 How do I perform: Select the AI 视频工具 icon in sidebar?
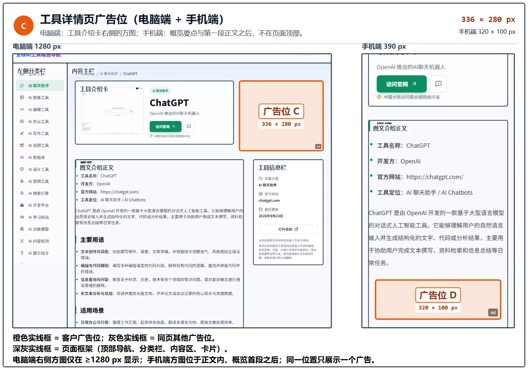[x=22, y=145]
